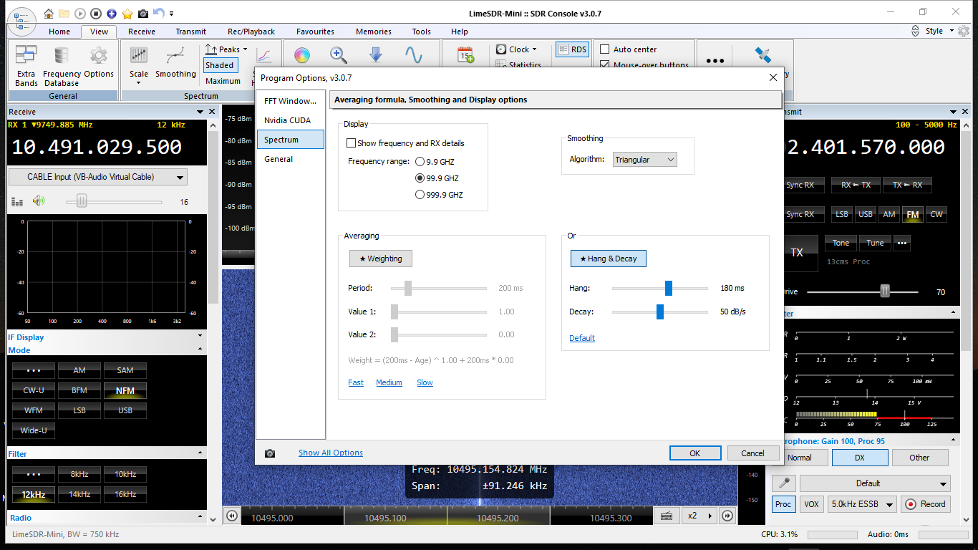Click the equalizer bars icon in Receive panel

coord(16,202)
